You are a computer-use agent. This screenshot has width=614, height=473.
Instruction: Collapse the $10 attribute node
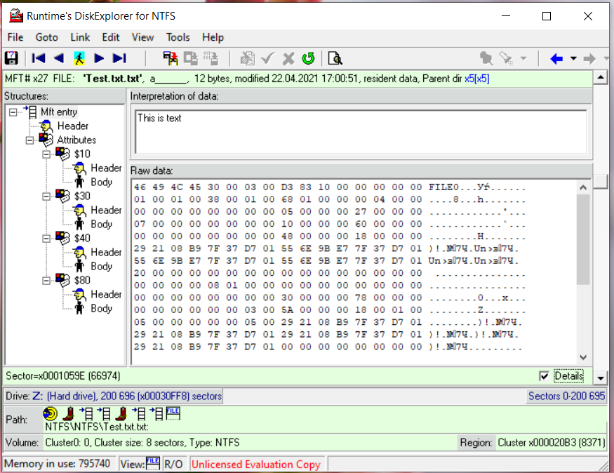[x=46, y=154]
